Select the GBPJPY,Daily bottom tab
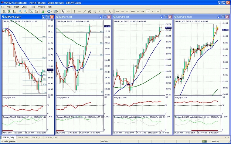This screenshot has width=231, height=144. (x=9, y=137)
